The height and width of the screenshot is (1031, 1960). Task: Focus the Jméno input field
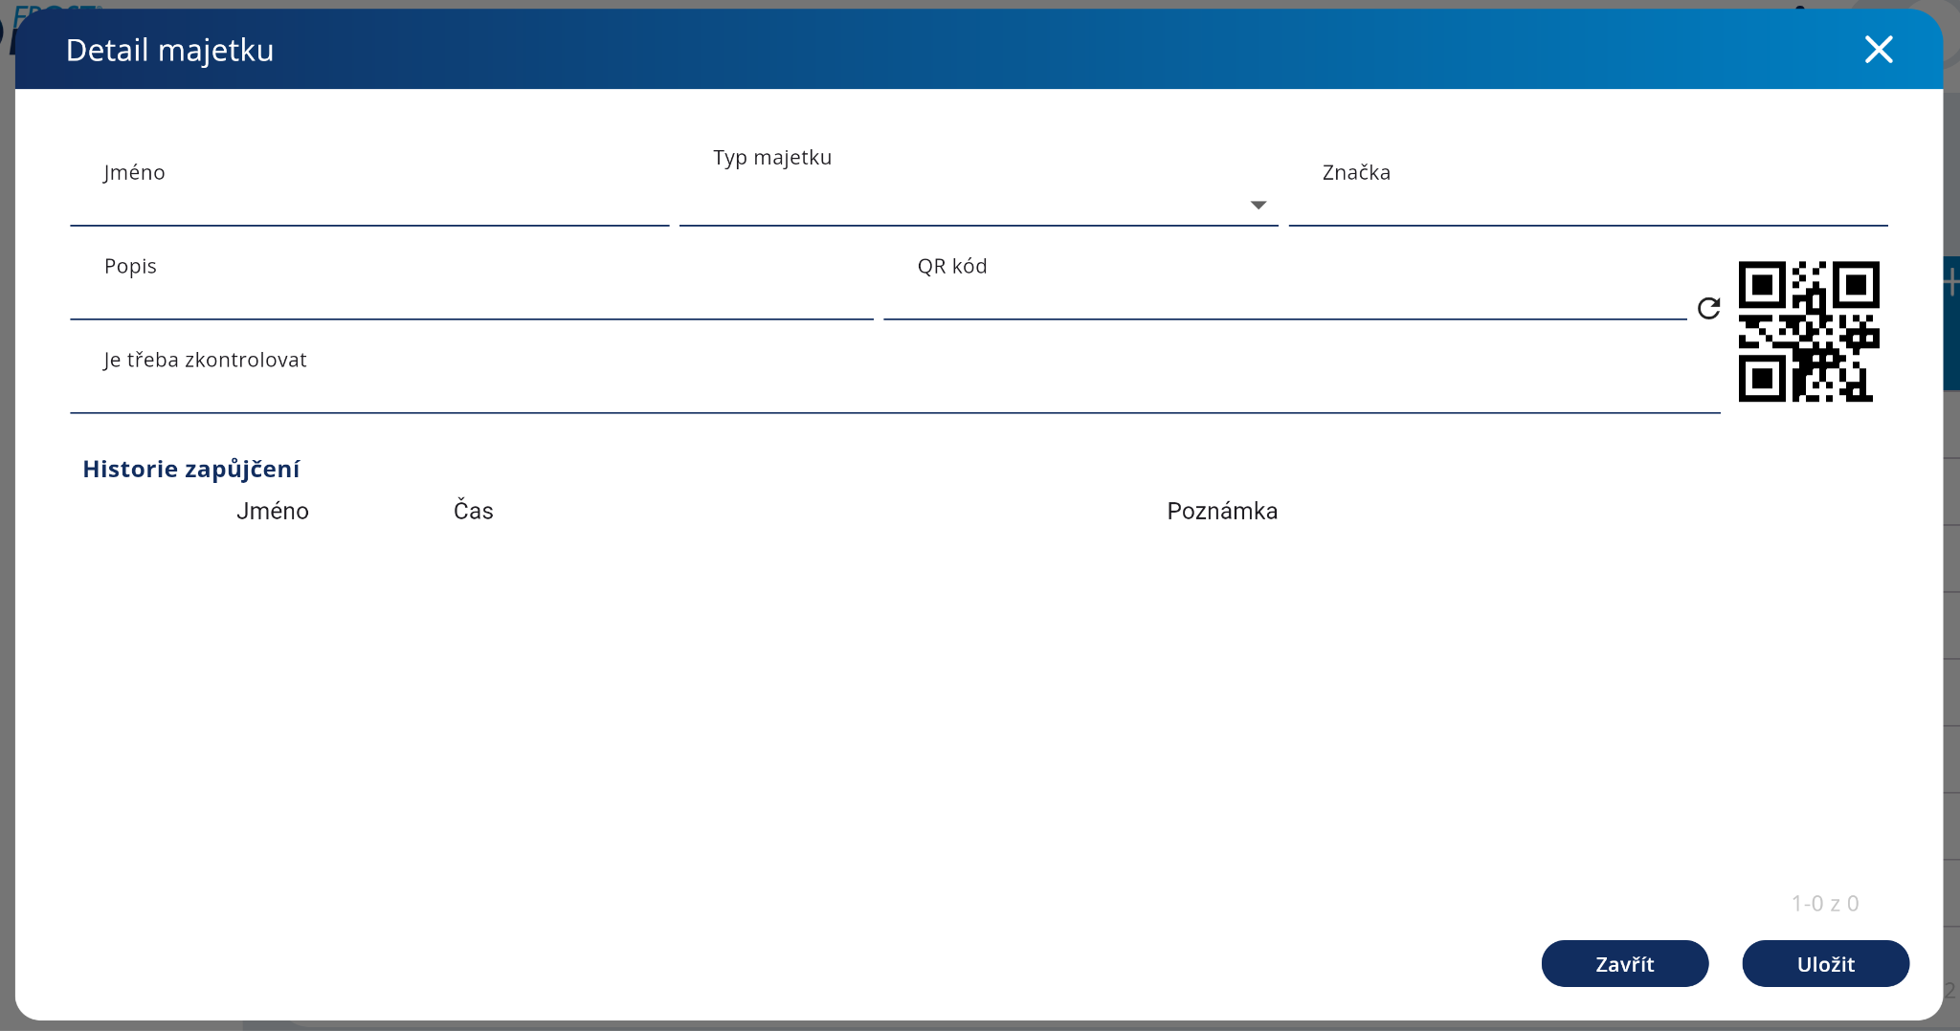pyautogui.click(x=368, y=203)
